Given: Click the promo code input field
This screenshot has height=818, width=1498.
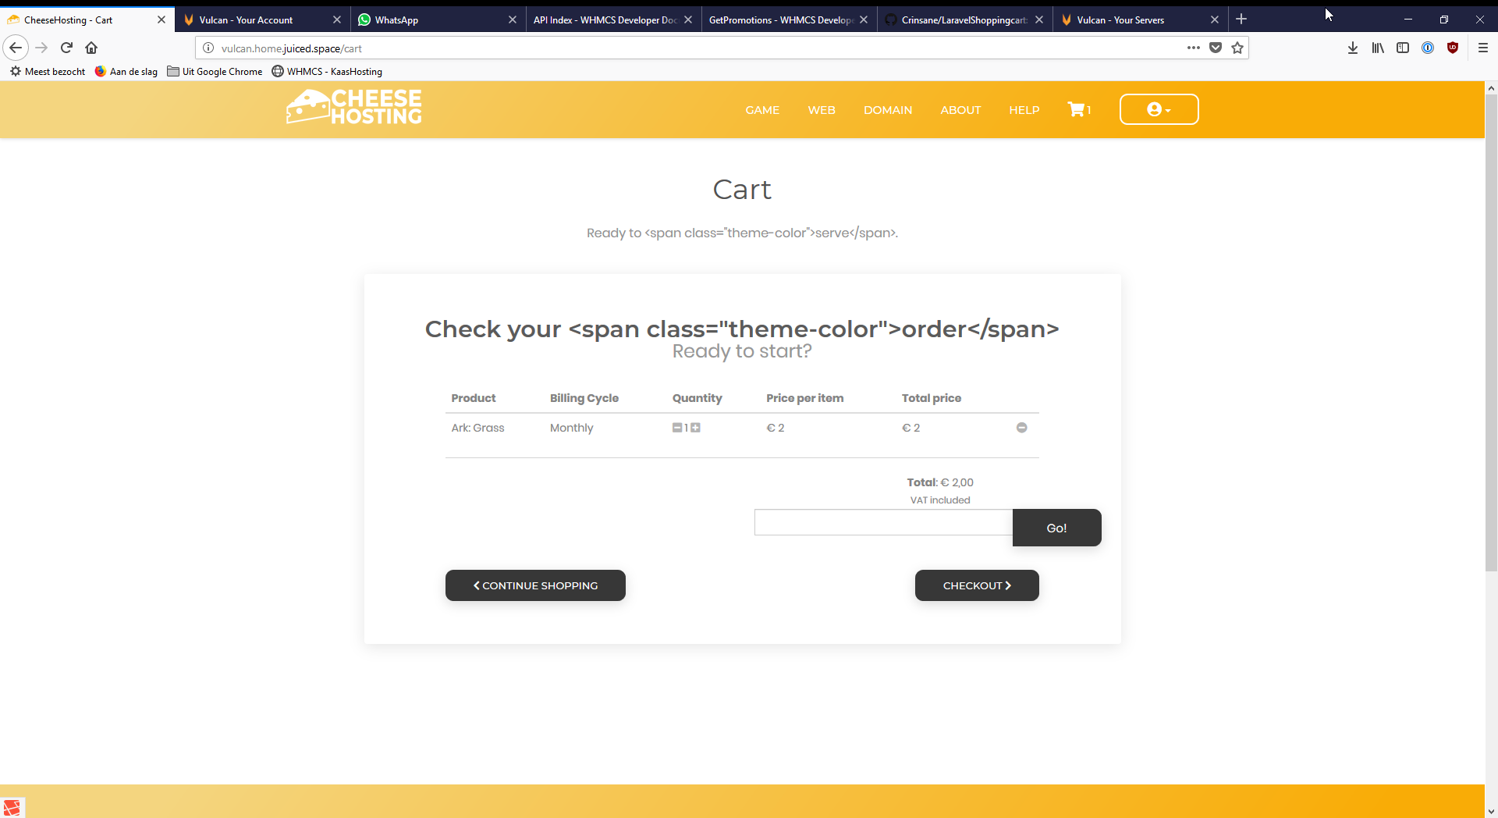Looking at the screenshot, I should coord(883,522).
